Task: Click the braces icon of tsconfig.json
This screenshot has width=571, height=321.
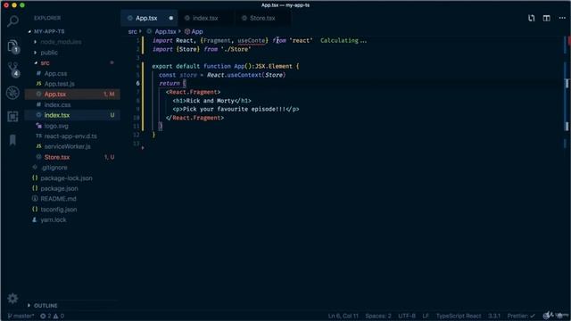Action: (x=35, y=210)
